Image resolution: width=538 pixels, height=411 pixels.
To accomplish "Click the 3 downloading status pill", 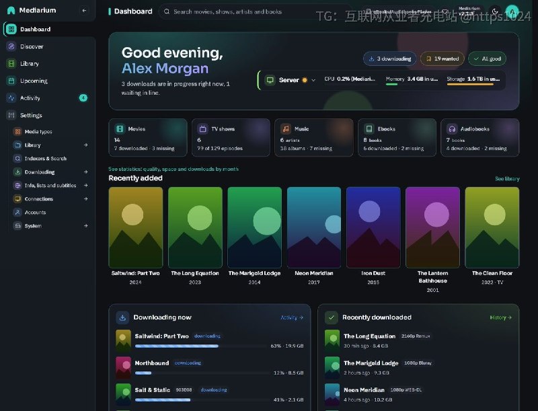I will coord(390,59).
